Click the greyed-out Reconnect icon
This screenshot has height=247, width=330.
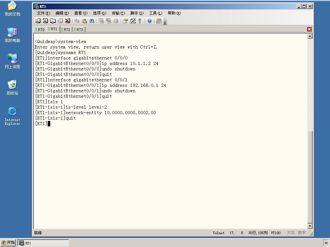click(x=60, y=21)
